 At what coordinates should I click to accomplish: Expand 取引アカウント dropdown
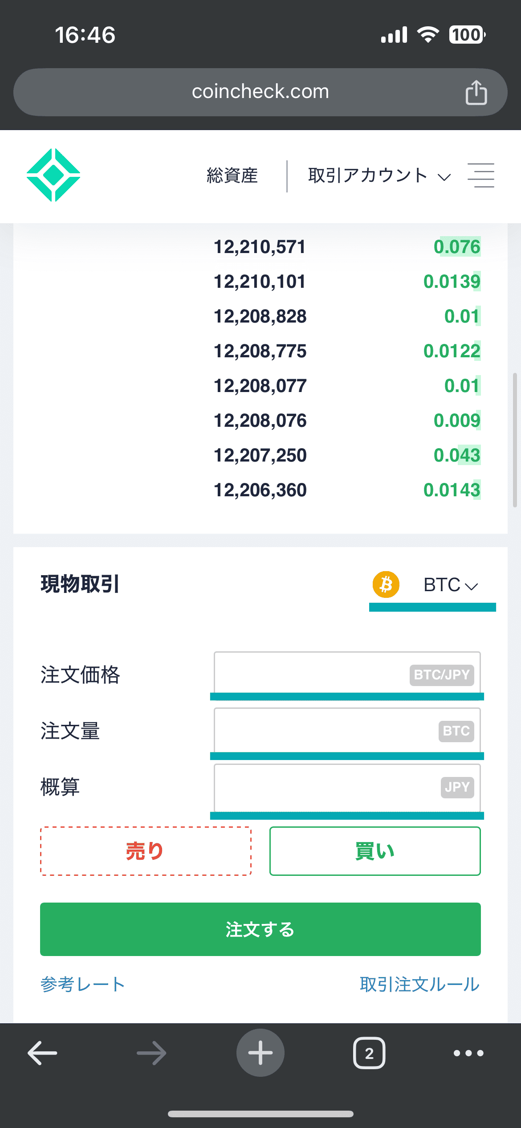379,176
